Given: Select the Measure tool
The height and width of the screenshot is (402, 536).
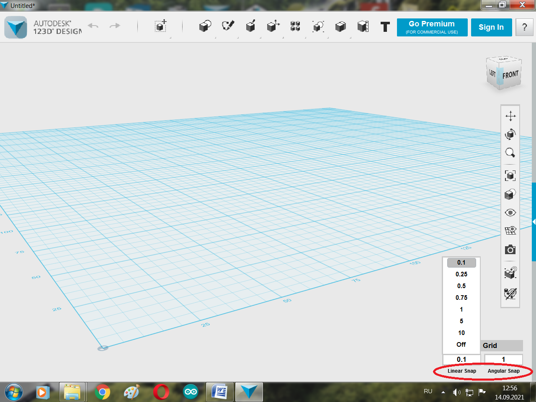Looking at the screenshot, I should pos(363,26).
